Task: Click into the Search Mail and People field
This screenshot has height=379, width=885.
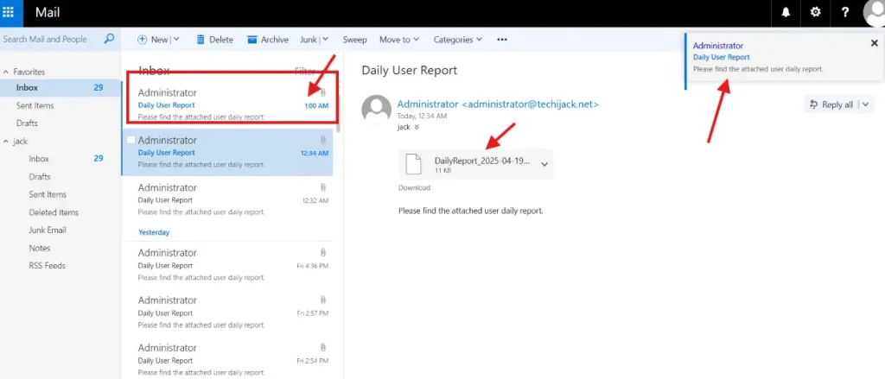Action: (48, 40)
